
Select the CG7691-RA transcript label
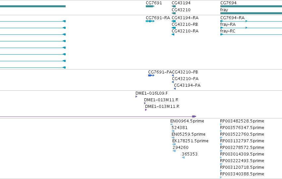[x=158, y=18]
